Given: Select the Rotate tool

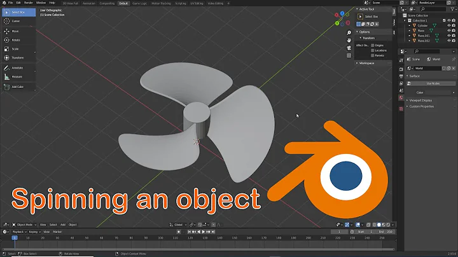Looking at the screenshot, I should (x=18, y=40).
